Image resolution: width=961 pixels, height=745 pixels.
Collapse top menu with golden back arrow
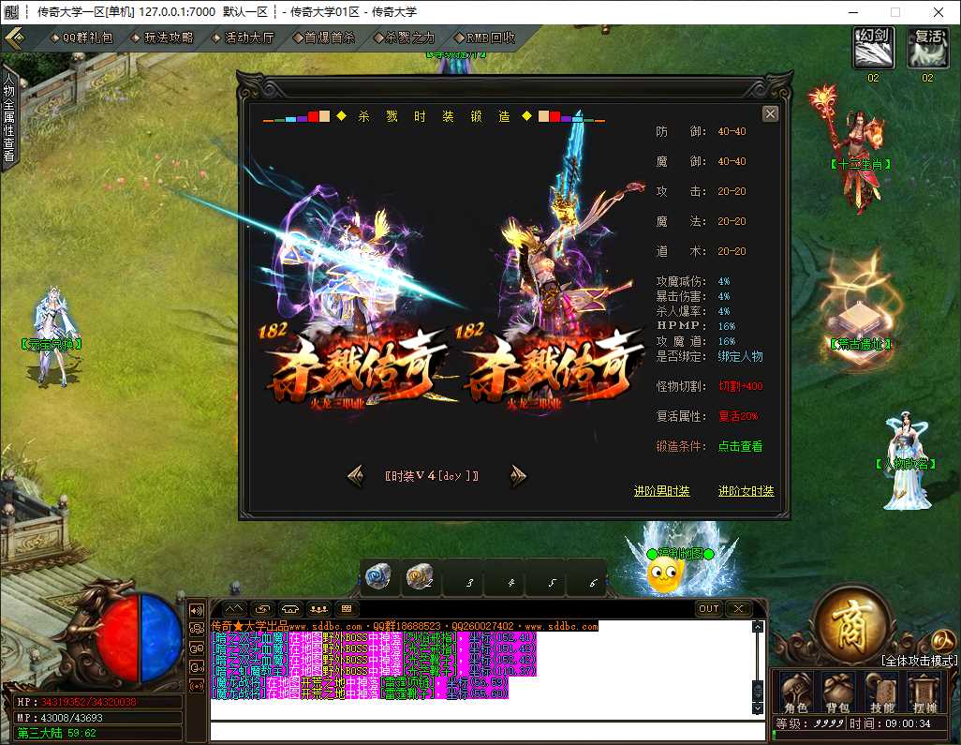pyautogui.click(x=15, y=38)
